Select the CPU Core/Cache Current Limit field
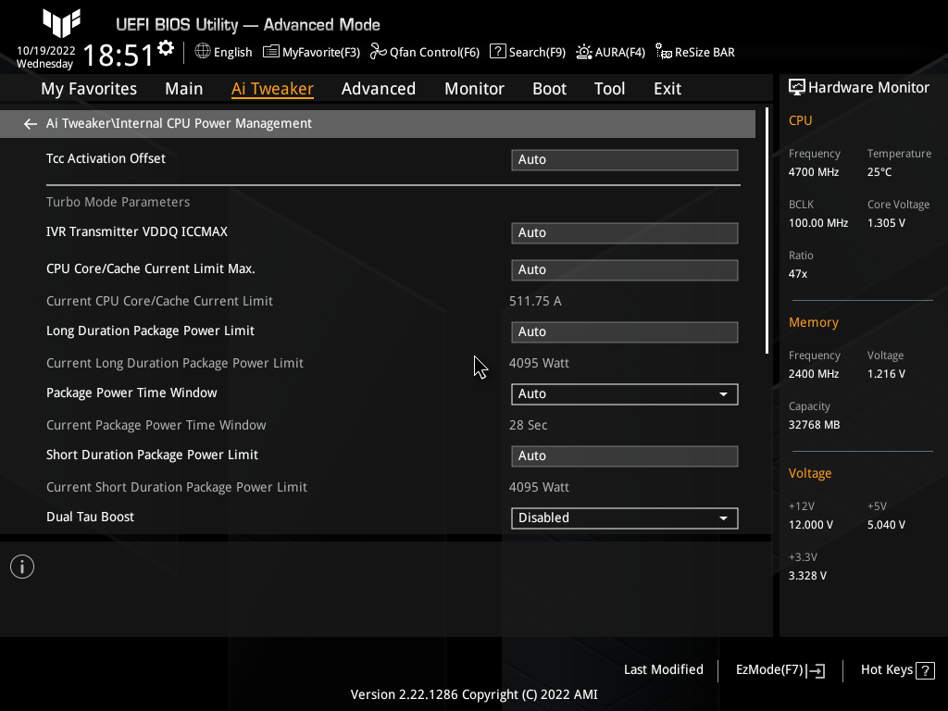This screenshot has height=711, width=948. (x=624, y=269)
